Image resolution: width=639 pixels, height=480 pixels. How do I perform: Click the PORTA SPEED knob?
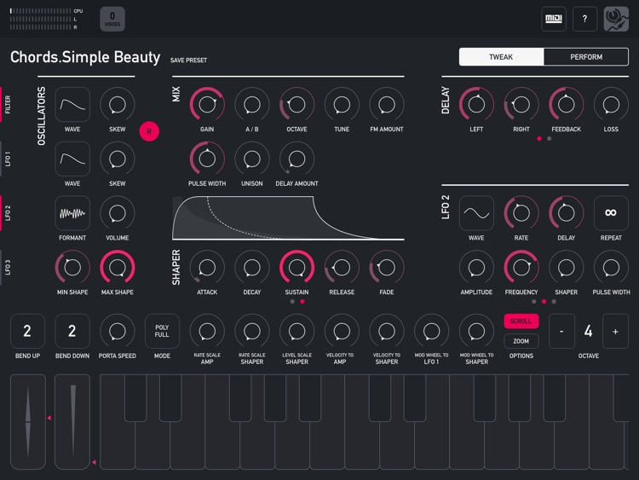coord(118,331)
